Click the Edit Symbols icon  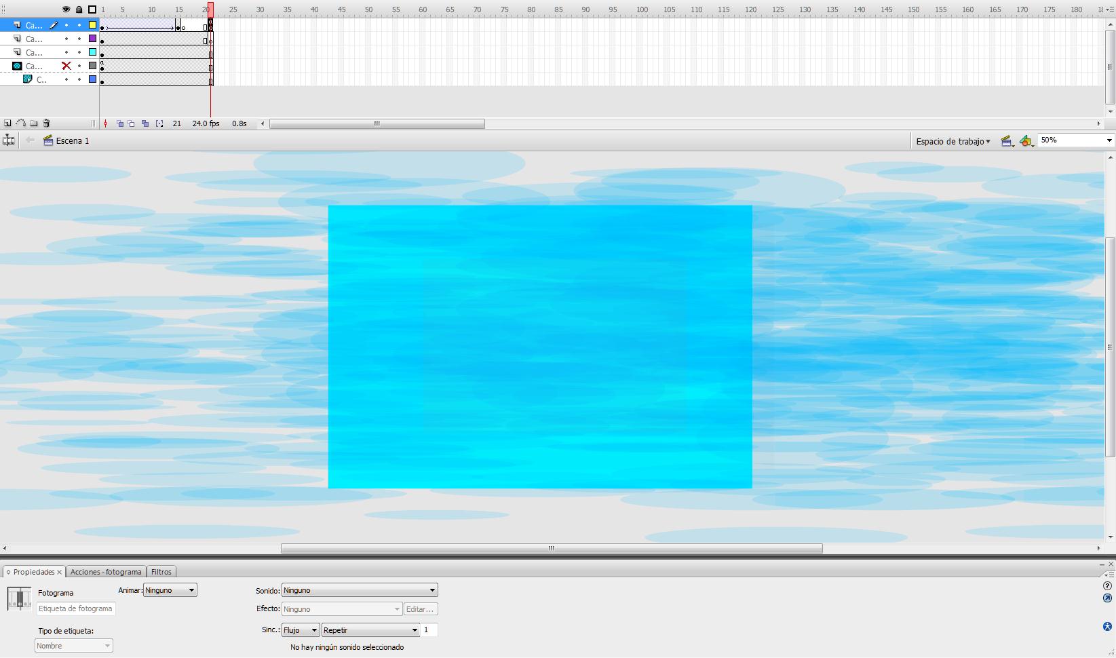pos(1025,140)
